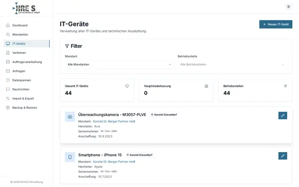Click the Smartphone - iPhone 15 title
Image resolution: width=299 pixels, height=187 pixels.
[100, 155]
